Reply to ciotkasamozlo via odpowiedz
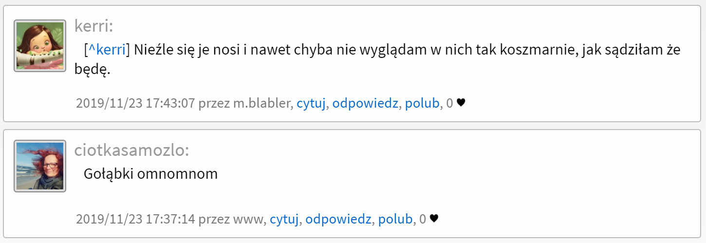The height and width of the screenshot is (243, 706). point(338,219)
